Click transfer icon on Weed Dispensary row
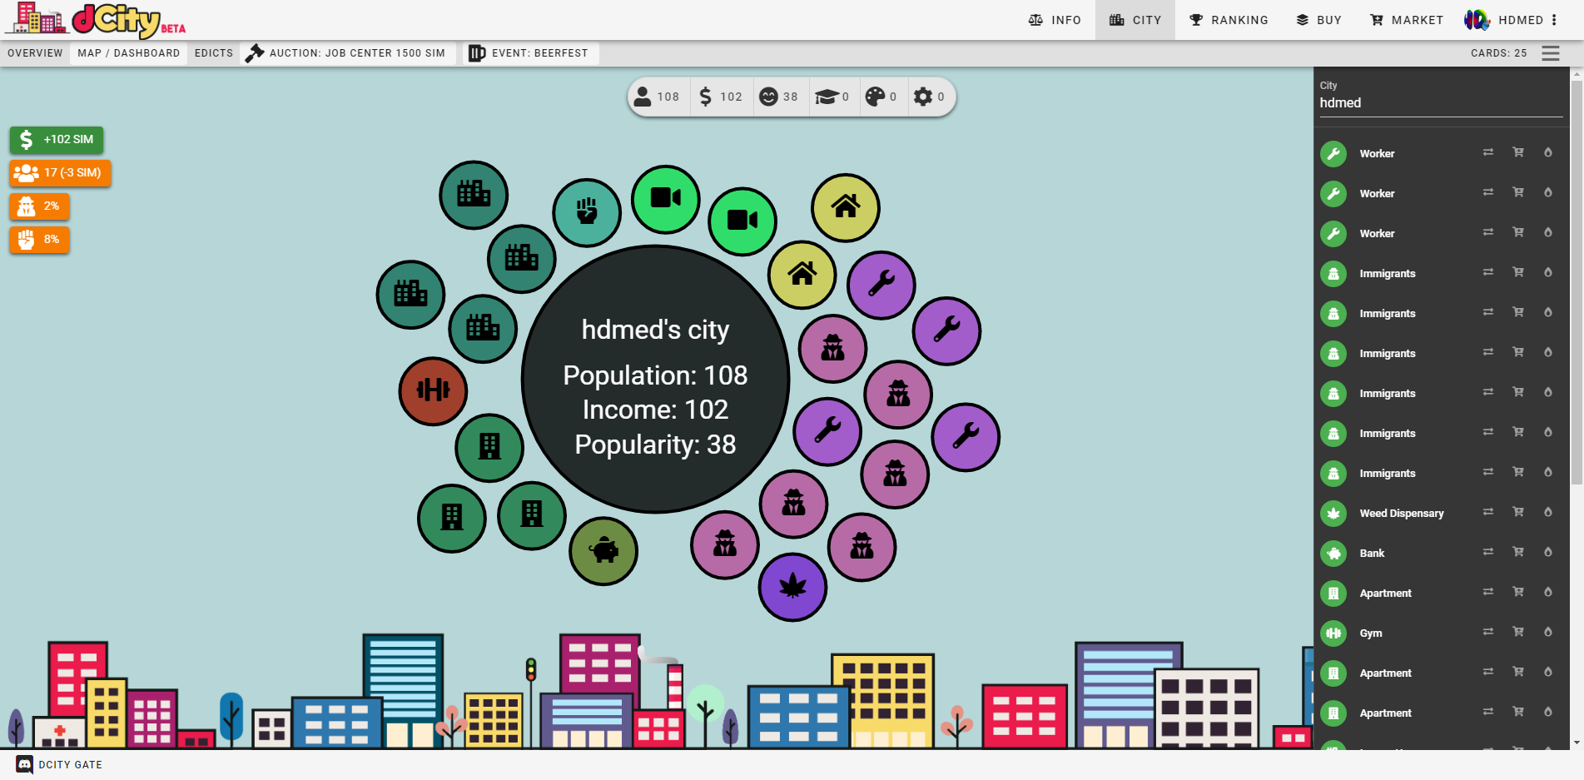 [1488, 512]
